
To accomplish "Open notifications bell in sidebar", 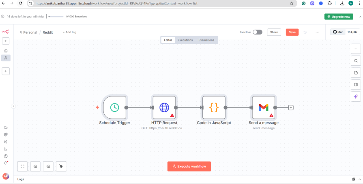I will click(x=6, y=163).
